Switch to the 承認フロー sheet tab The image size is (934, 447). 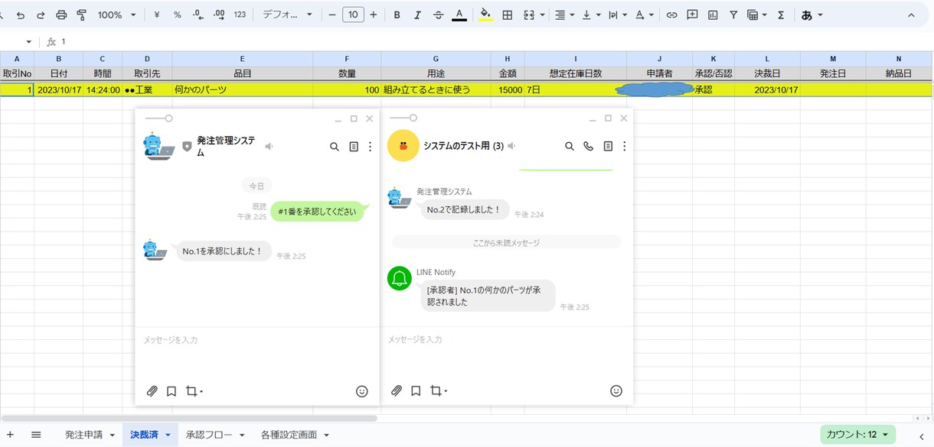tap(209, 435)
